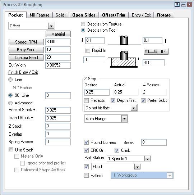
Task: Toggle the Retracts checkbox
Action: [86, 100]
